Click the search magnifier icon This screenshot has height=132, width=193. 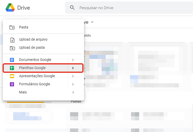click(72, 8)
